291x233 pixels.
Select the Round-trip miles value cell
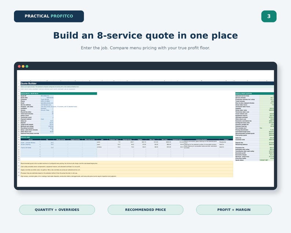47,112
